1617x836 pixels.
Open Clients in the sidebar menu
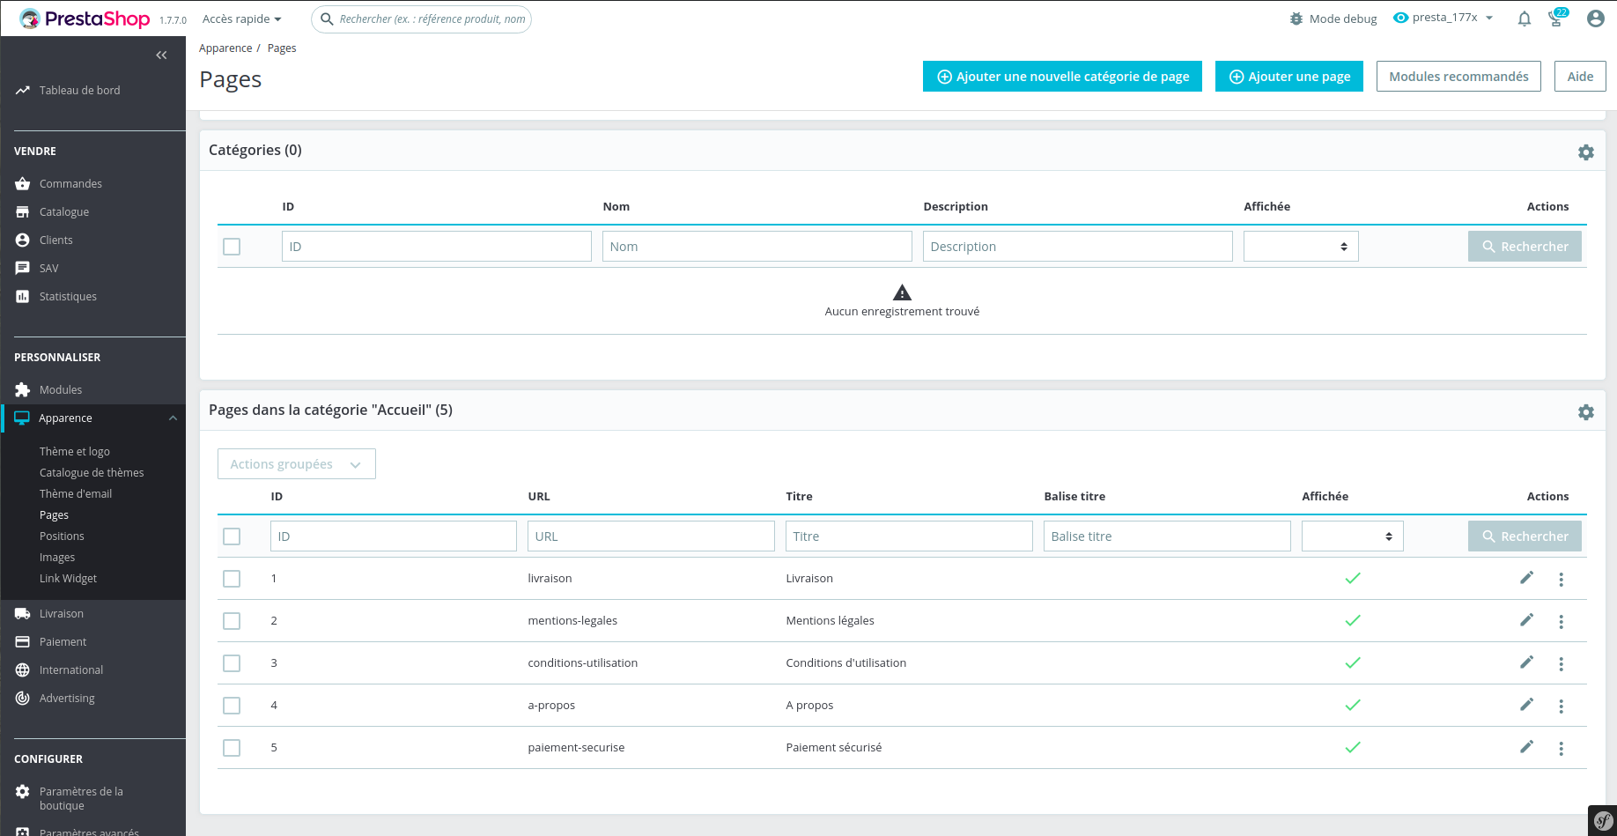coord(55,240)
